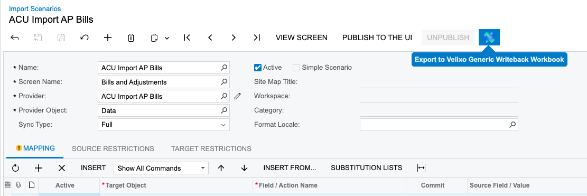This screenshot has width=587, height=196.
Task: Move mapping row up with arrow
Action: click(221, 168)
